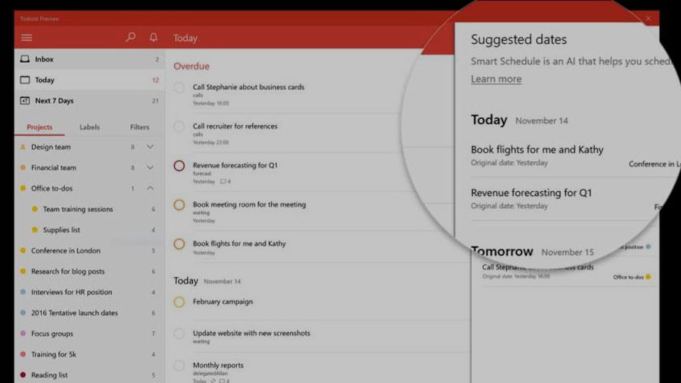Click the Learn more link

click(x=496, y=79)
